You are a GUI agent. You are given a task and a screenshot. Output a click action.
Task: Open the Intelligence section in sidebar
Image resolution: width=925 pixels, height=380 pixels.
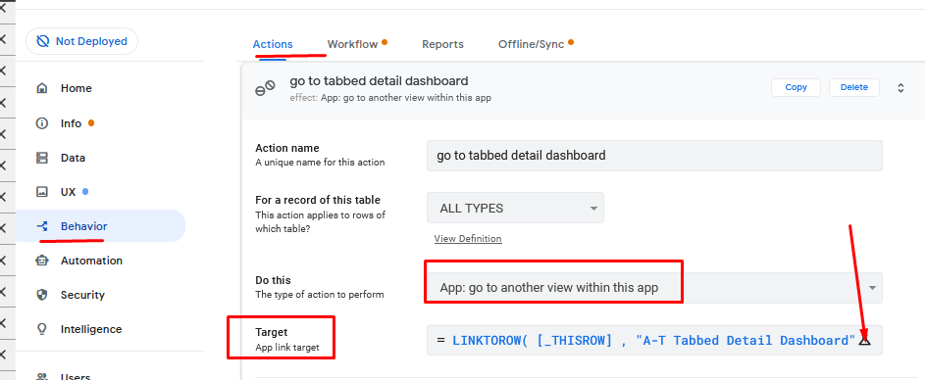pyautogui.click(x=91, y=329)
